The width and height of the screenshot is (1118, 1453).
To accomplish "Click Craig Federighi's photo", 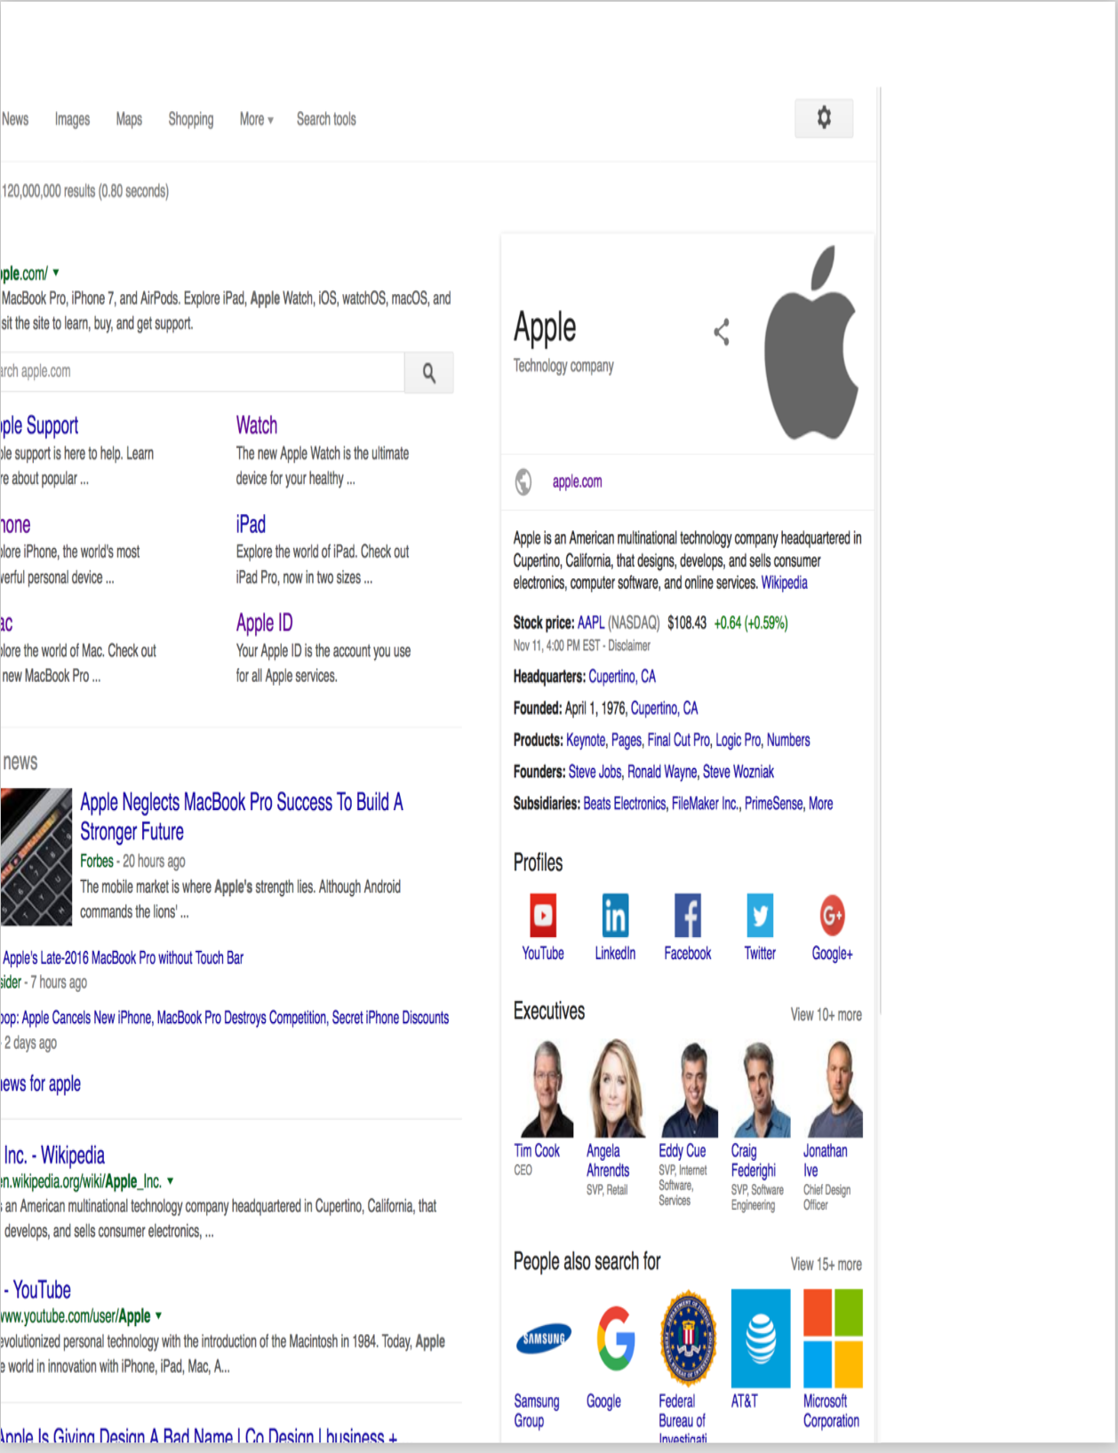I will [x=761, y=1088].
